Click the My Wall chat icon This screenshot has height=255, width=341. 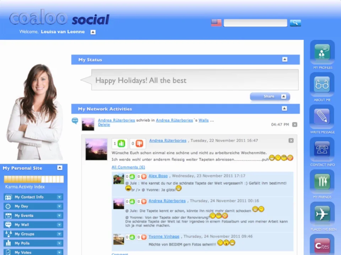pyautogui.click(x=8, y=224)
